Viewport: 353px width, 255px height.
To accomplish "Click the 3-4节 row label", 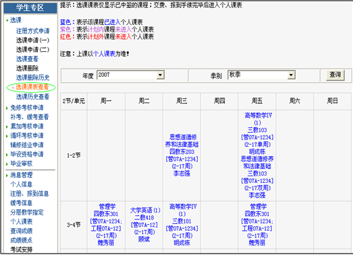I will 74,225.
